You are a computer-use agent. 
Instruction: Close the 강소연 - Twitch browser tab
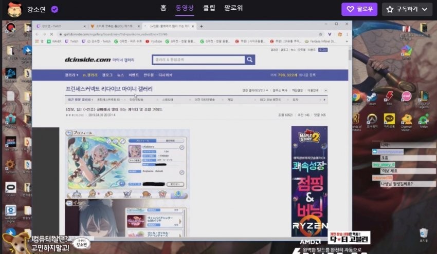point(84,26)
